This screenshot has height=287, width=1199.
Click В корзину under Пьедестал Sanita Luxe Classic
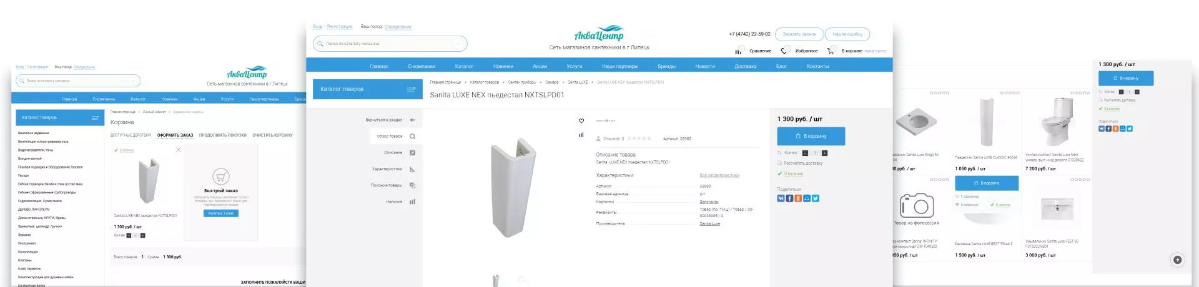click(x=986, y=183)
